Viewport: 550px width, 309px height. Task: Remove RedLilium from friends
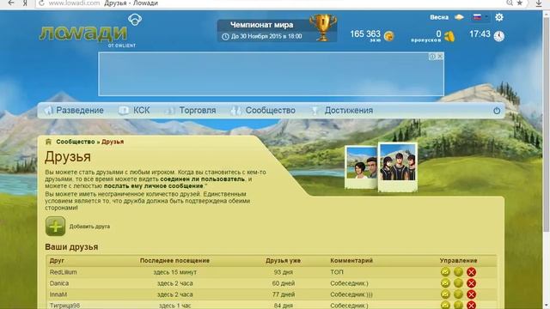click(x=472, y=272)
